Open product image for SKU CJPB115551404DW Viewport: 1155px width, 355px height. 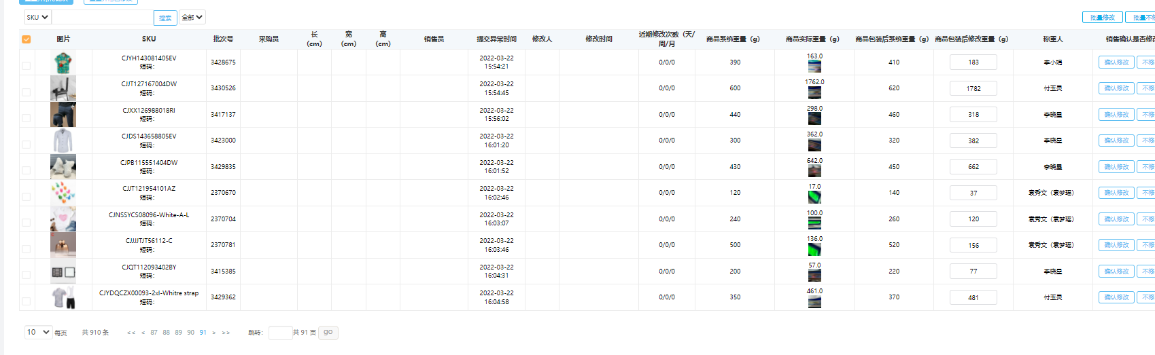[x=63, y=167]
